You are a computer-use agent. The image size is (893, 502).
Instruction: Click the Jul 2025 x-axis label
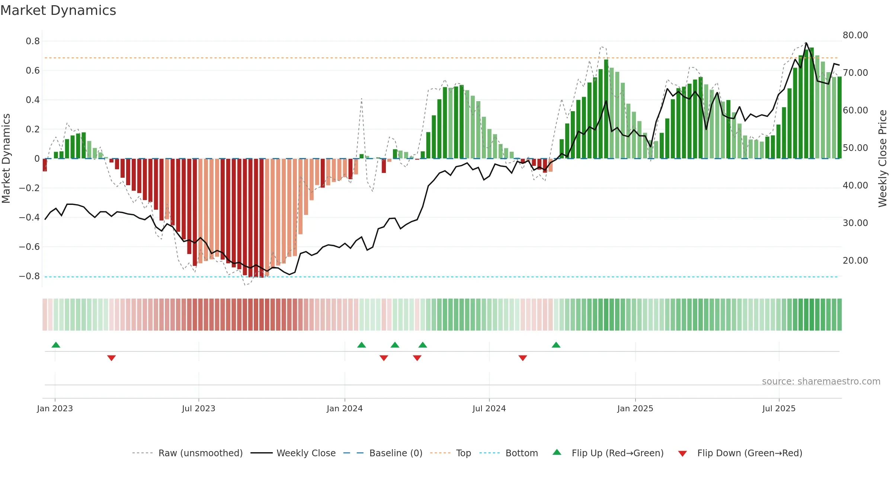pos(779,408)
